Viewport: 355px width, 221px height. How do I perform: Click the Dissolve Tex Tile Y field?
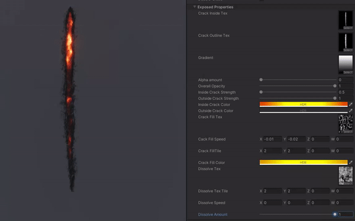coord(296,191)
